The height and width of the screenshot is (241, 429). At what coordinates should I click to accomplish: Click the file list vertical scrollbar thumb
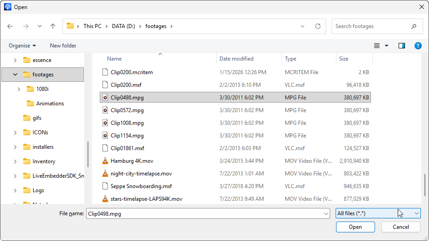425,185
